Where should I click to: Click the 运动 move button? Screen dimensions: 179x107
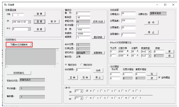(x=98, y=71)
